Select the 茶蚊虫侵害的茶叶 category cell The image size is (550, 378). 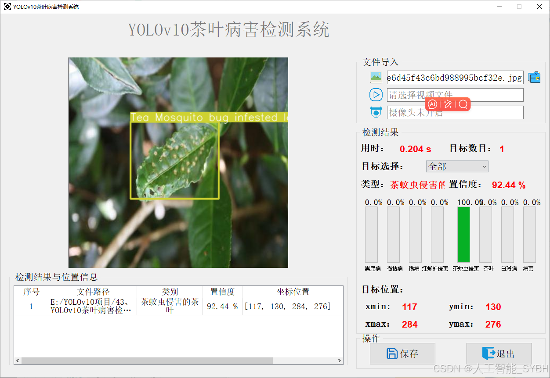click(170, 306)
